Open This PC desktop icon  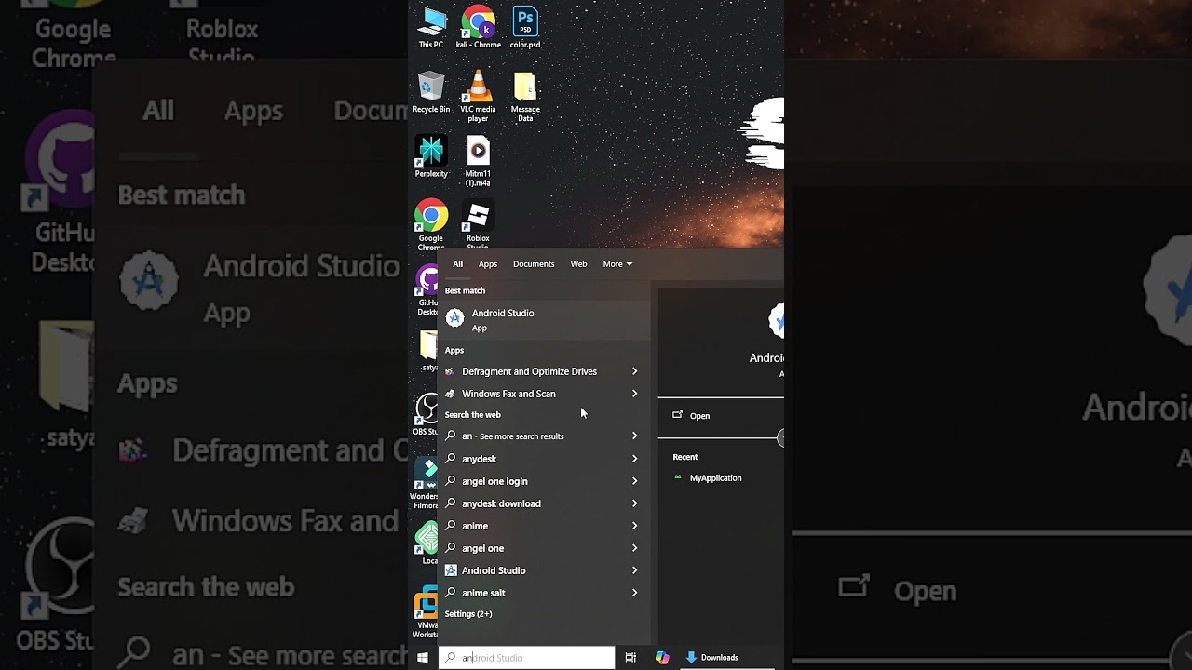click(431, 27)
